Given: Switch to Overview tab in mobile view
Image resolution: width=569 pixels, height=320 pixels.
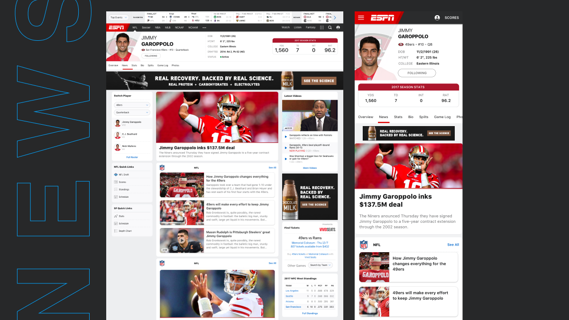Looking at the screenshot, I should (366, 117).
